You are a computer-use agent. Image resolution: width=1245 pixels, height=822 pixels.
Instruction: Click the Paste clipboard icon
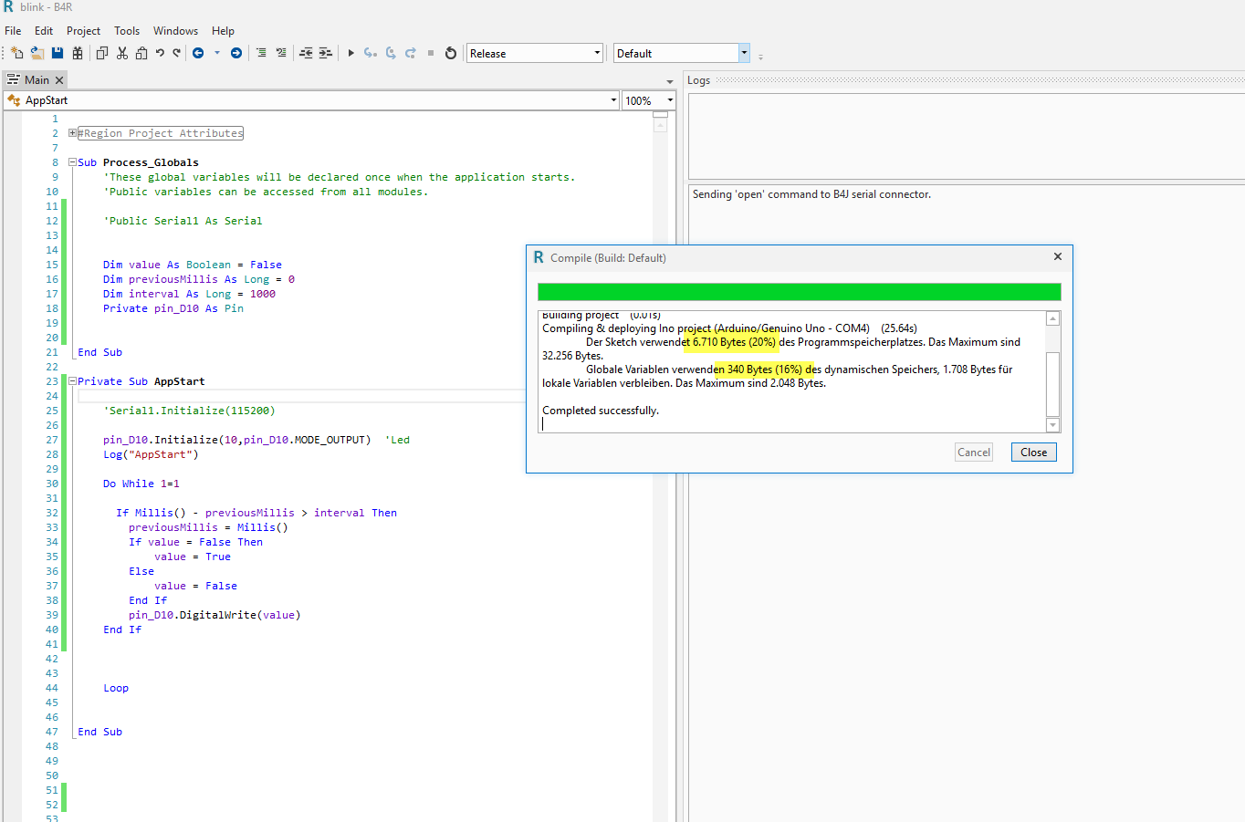tap(141, 53)
